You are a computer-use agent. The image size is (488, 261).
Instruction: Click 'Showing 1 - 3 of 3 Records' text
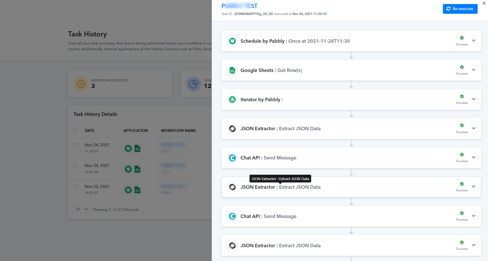115,210
